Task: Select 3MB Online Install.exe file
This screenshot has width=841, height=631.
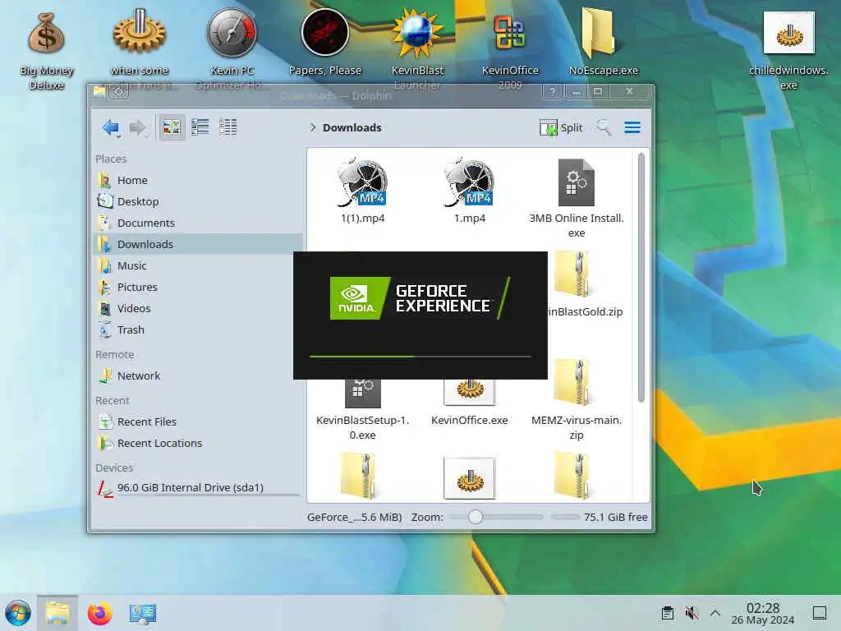Action: click(x=577, y=199)
